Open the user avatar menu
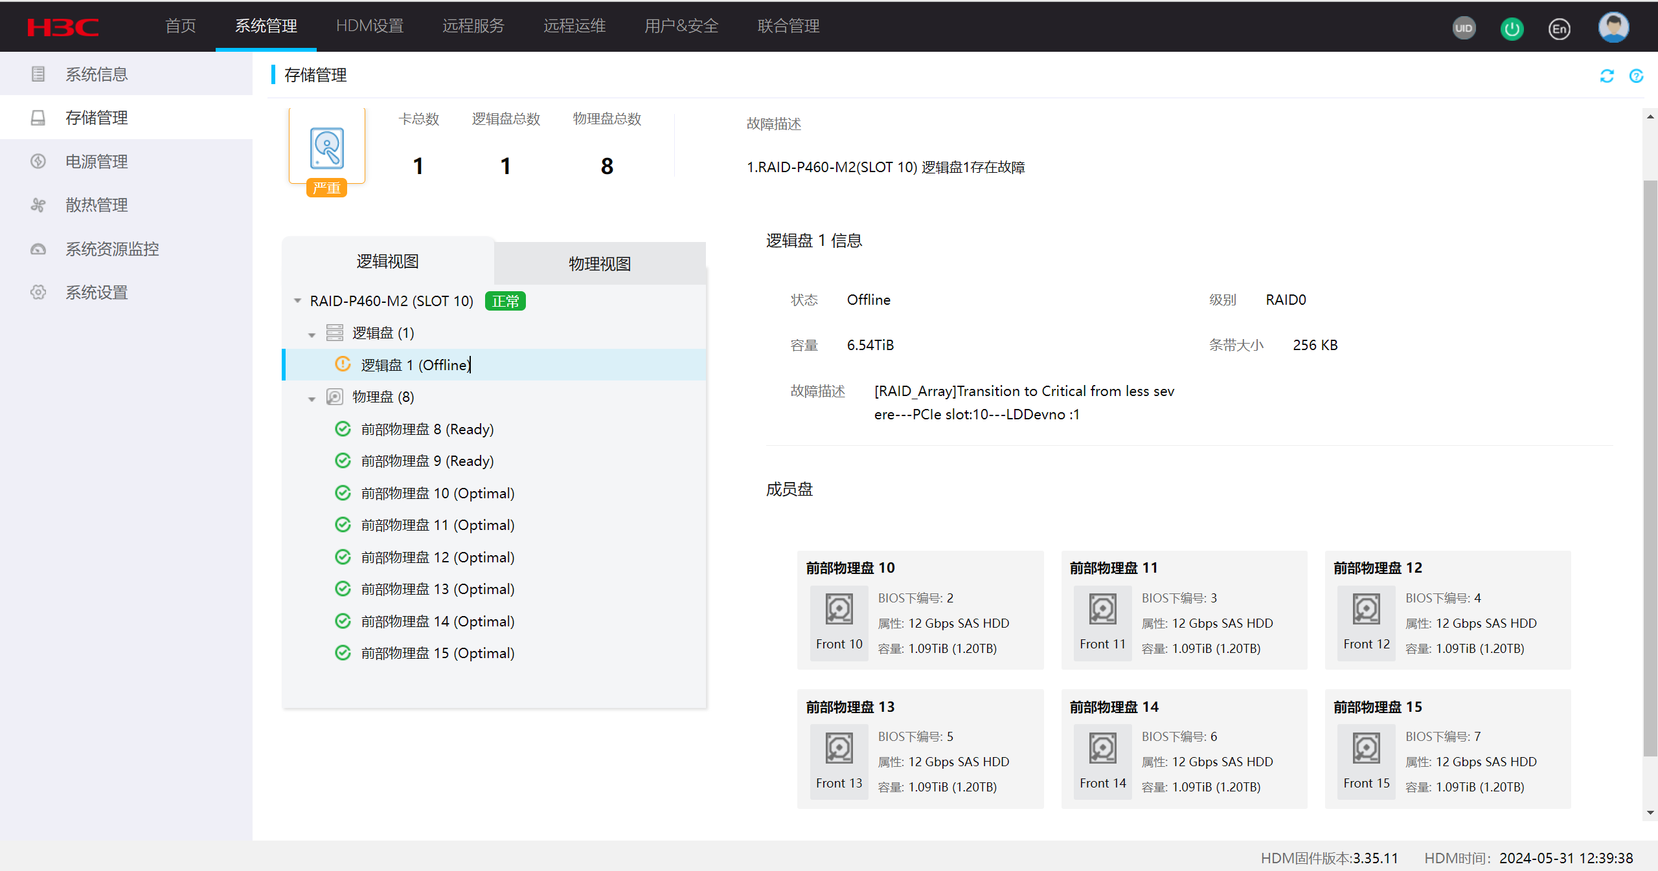 [1613, 27]
